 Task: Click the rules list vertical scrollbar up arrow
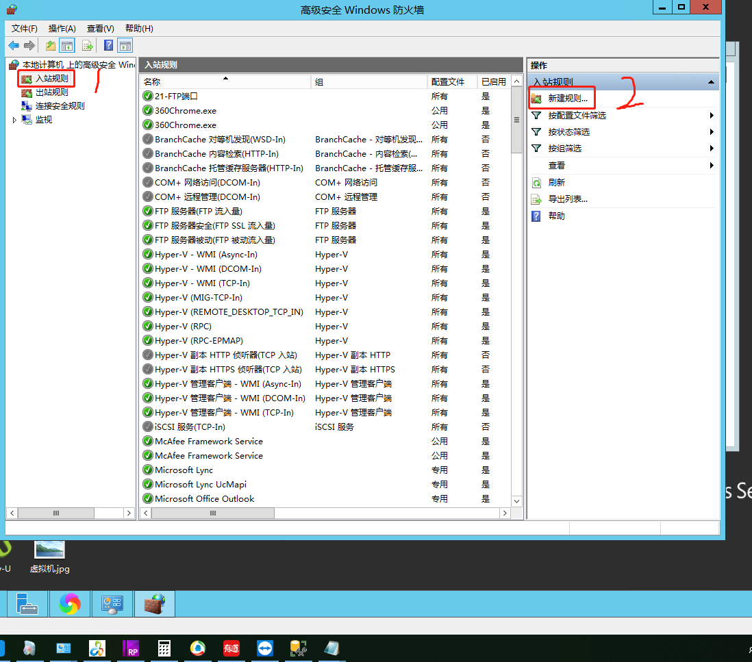click(x=516, y=81)
